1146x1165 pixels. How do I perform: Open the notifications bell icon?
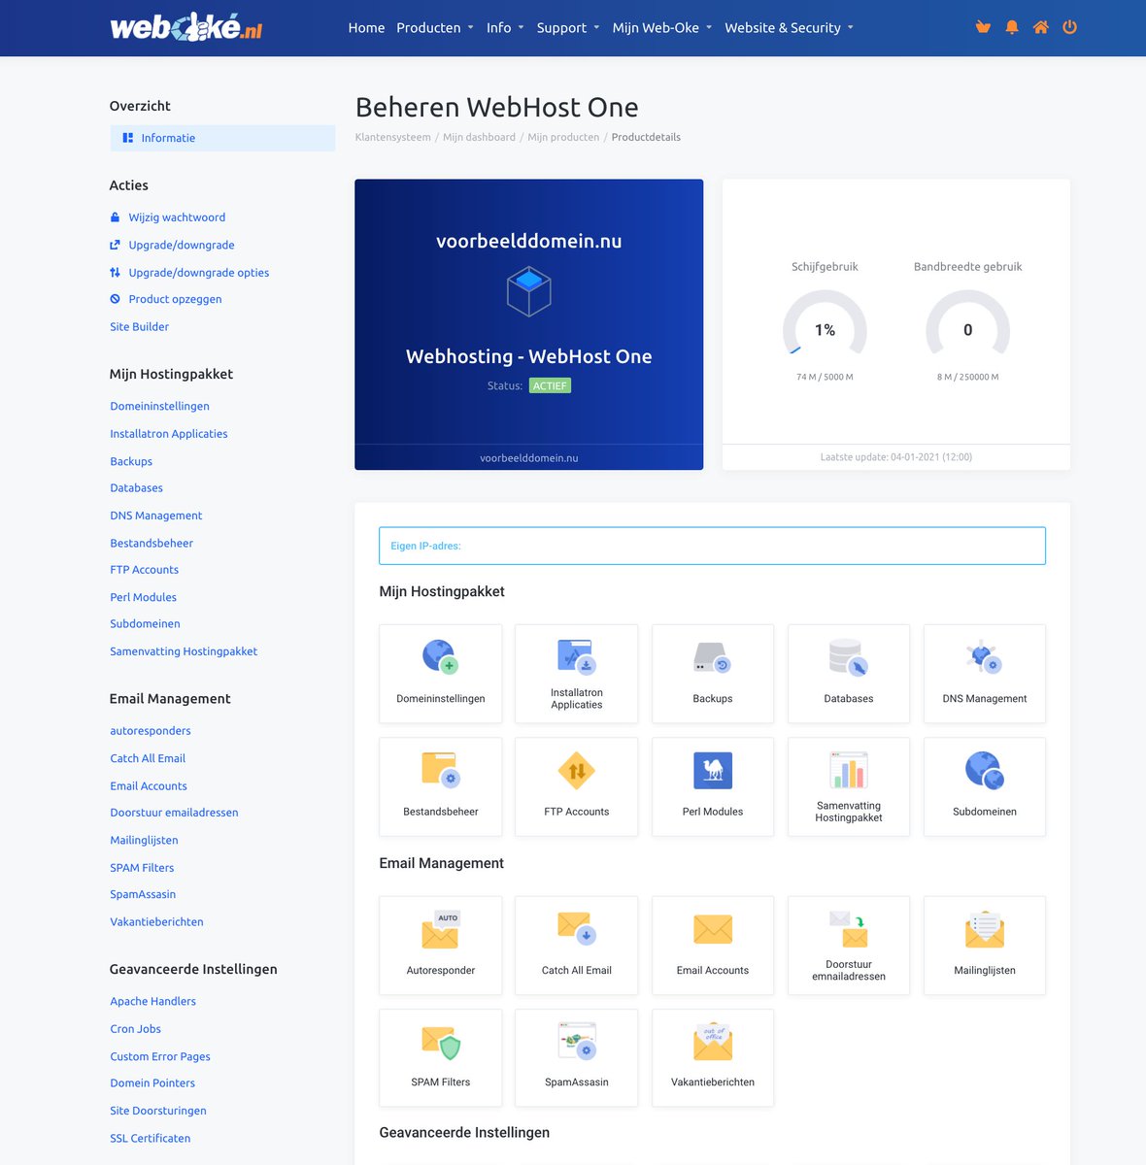pyautogui.click(x=1011, y=27)
